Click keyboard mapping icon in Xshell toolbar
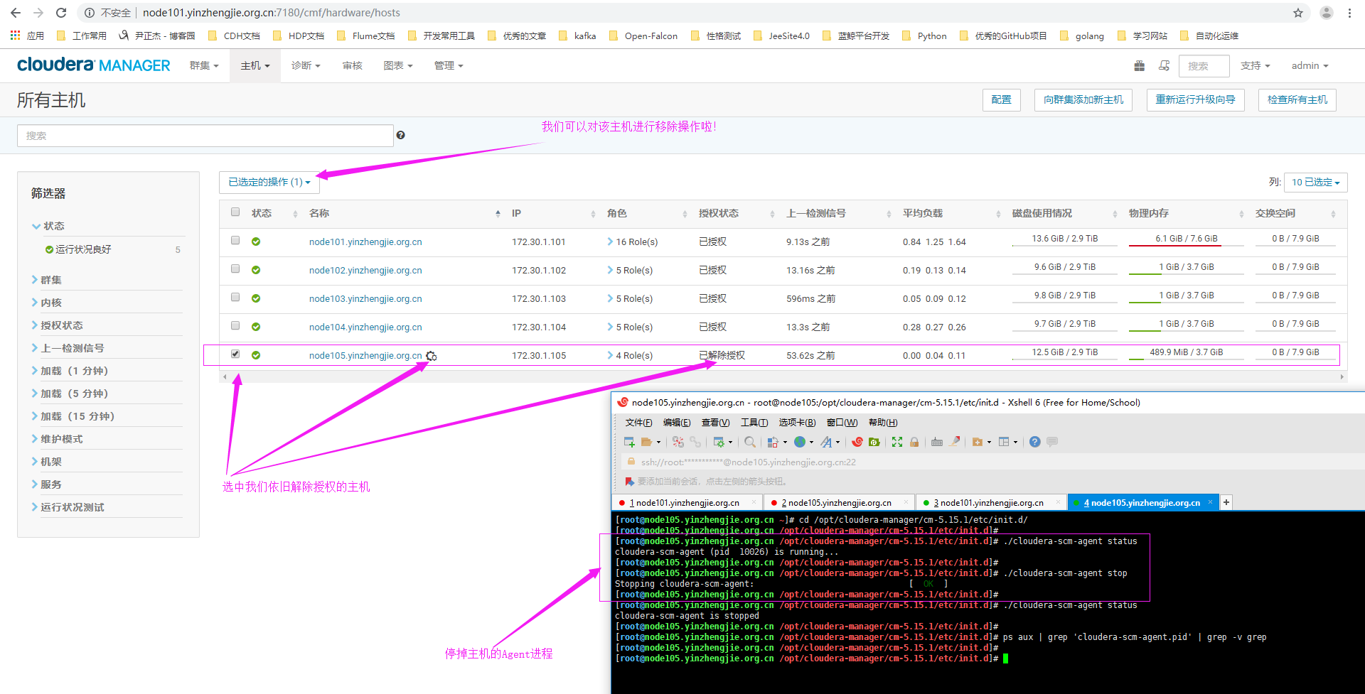The width and height of the screenshot is (1365, 694). click(937, 442)
